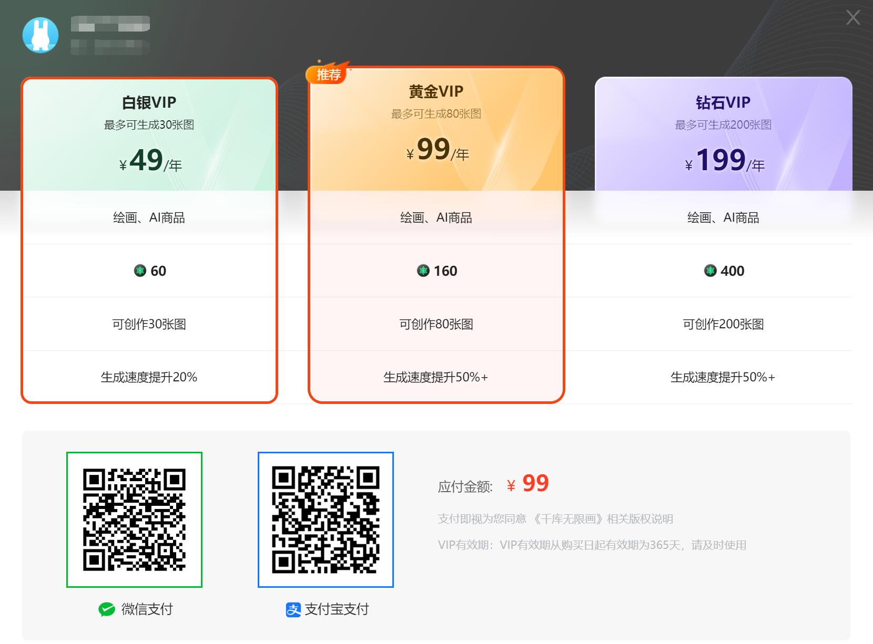Click 可创作200张图 row
Screen dimensions: 873x644
click(723, 324)
